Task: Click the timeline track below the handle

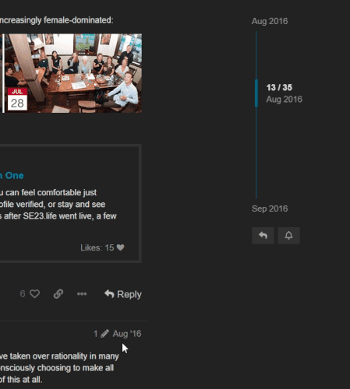Action: [256, 152]
